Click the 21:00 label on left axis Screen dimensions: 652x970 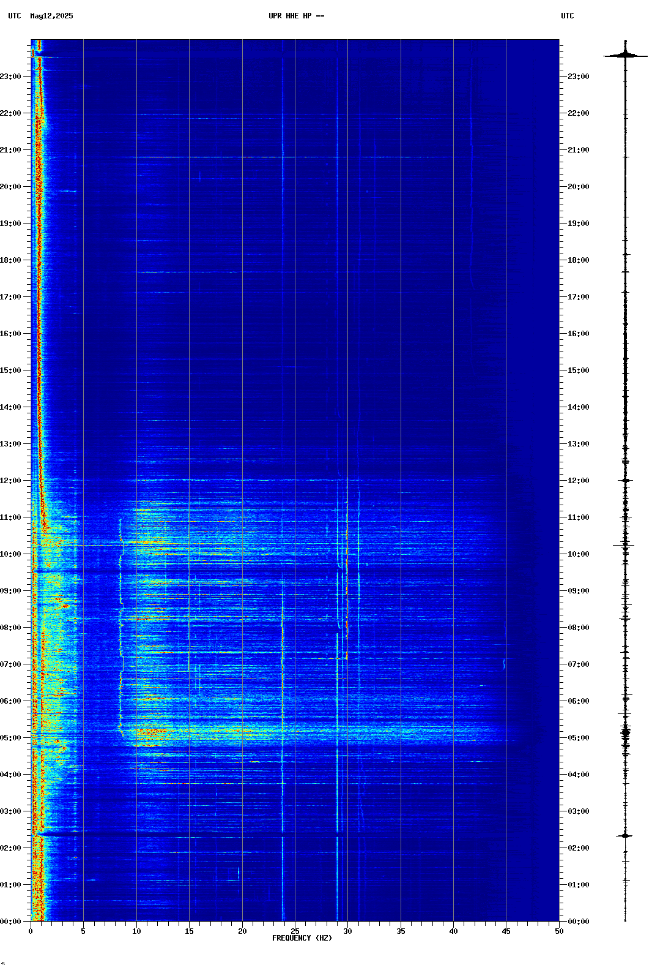pos(10,150)
